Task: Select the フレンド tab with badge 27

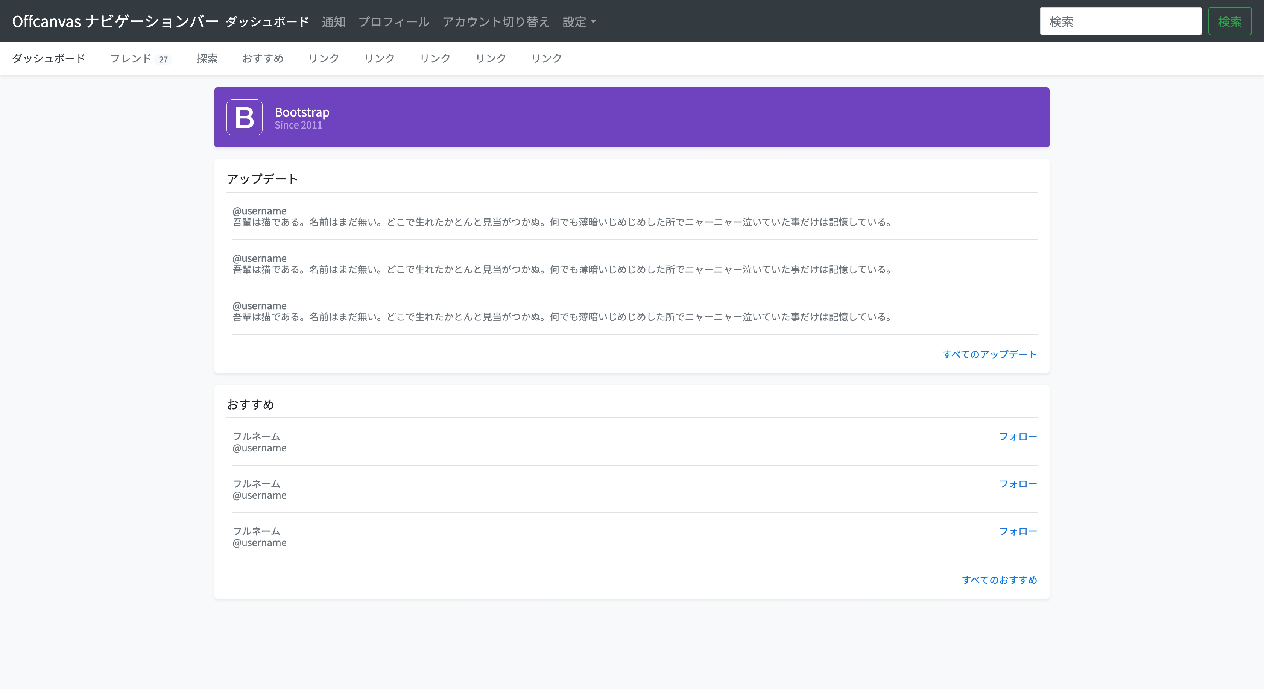Action: pyautogui.click(x=139, y=58)
